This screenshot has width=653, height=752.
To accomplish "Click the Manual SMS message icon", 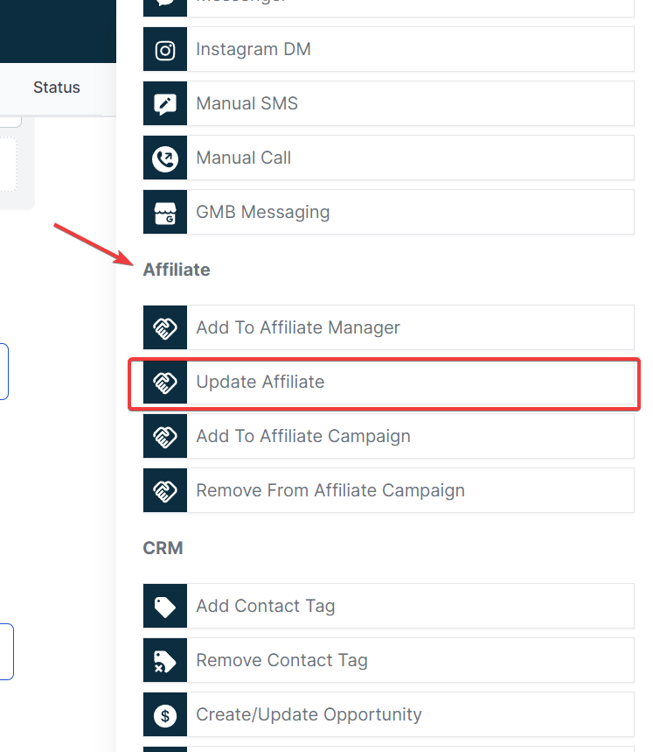I will (164, 103).
